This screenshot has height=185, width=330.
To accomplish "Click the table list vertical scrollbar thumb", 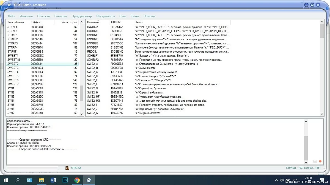I will (82, 93).
